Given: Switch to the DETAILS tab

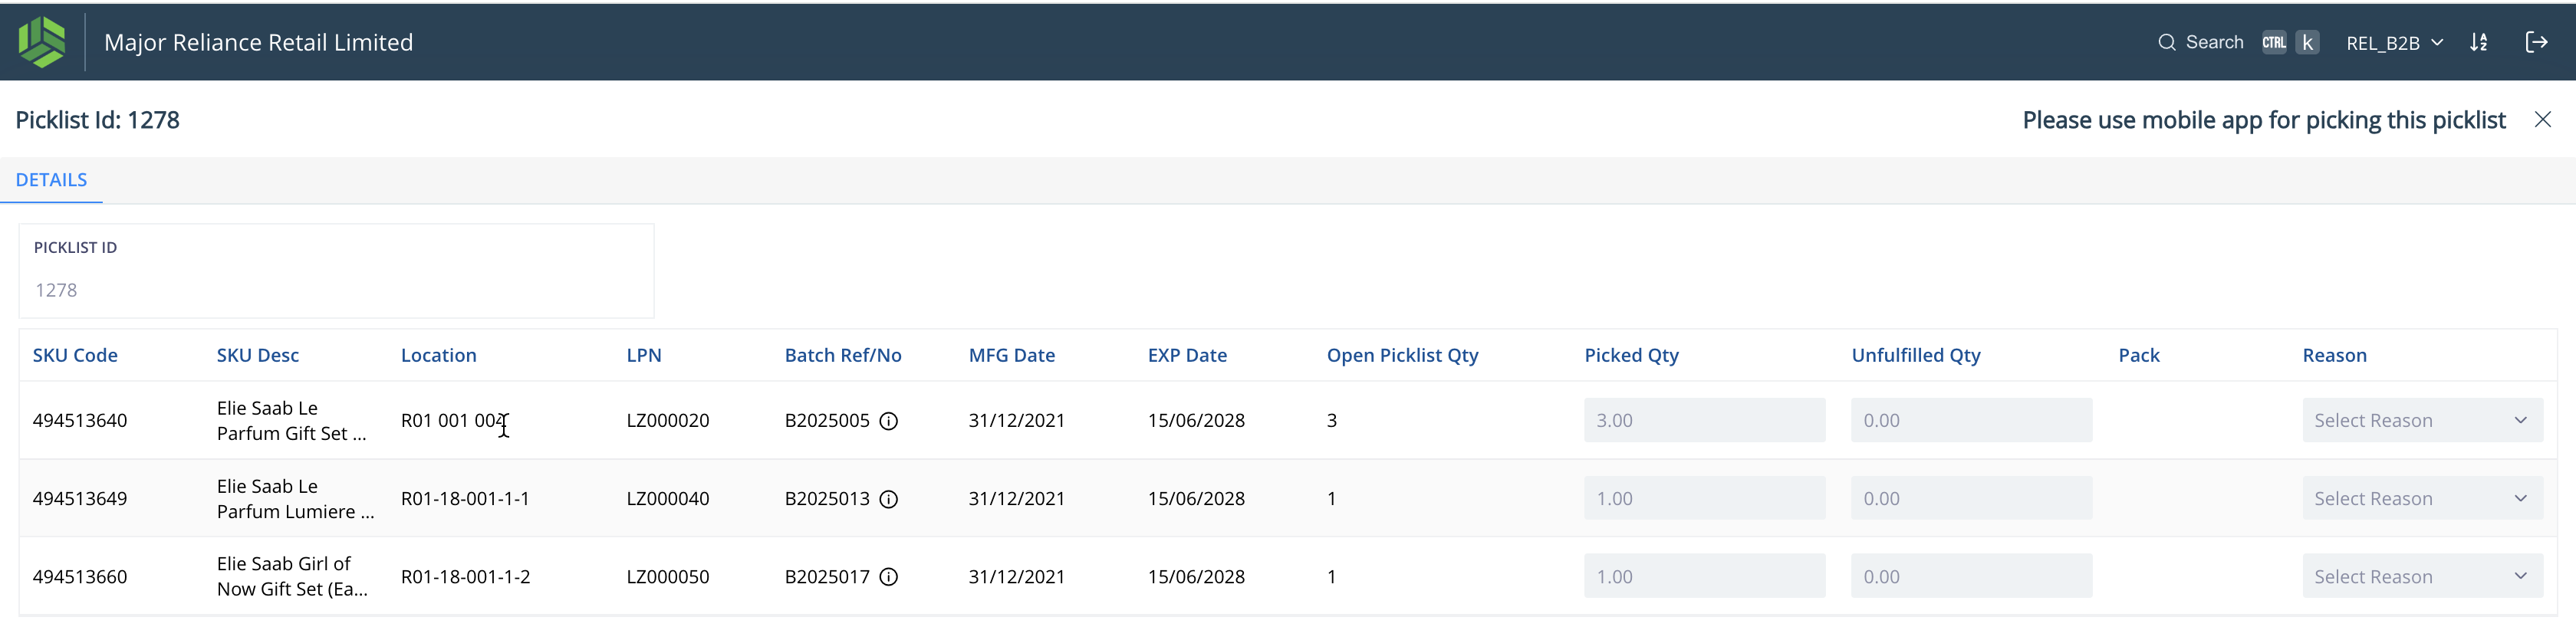Looking at the screenshot, I should (51, 180).
